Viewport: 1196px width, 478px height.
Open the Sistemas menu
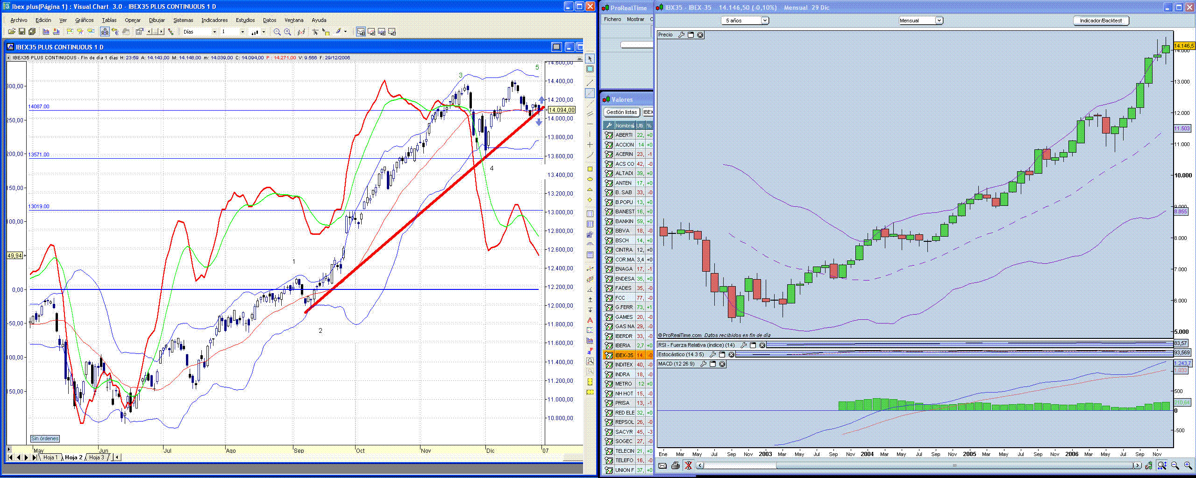pos(183,20)
